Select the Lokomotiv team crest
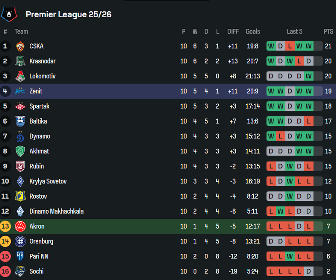This screenshot has width=336, height=280. [x=20, y=76]
